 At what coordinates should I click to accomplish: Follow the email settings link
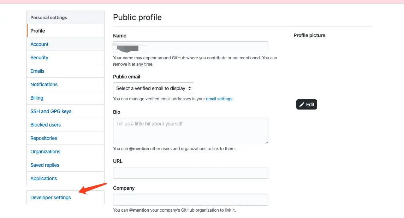pos(219,99)
